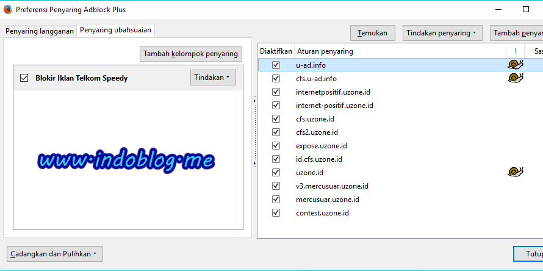Open the Tindakan dropdown for the filter group
Image resolution: width=543 pixels, height=271 pixels.
(x=213, y=78)
